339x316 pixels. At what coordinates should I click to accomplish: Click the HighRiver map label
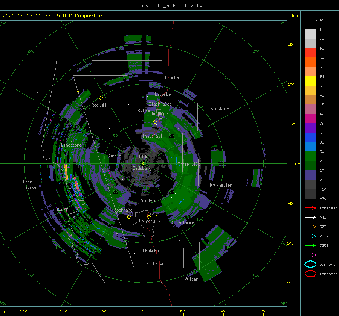point(156,264)
